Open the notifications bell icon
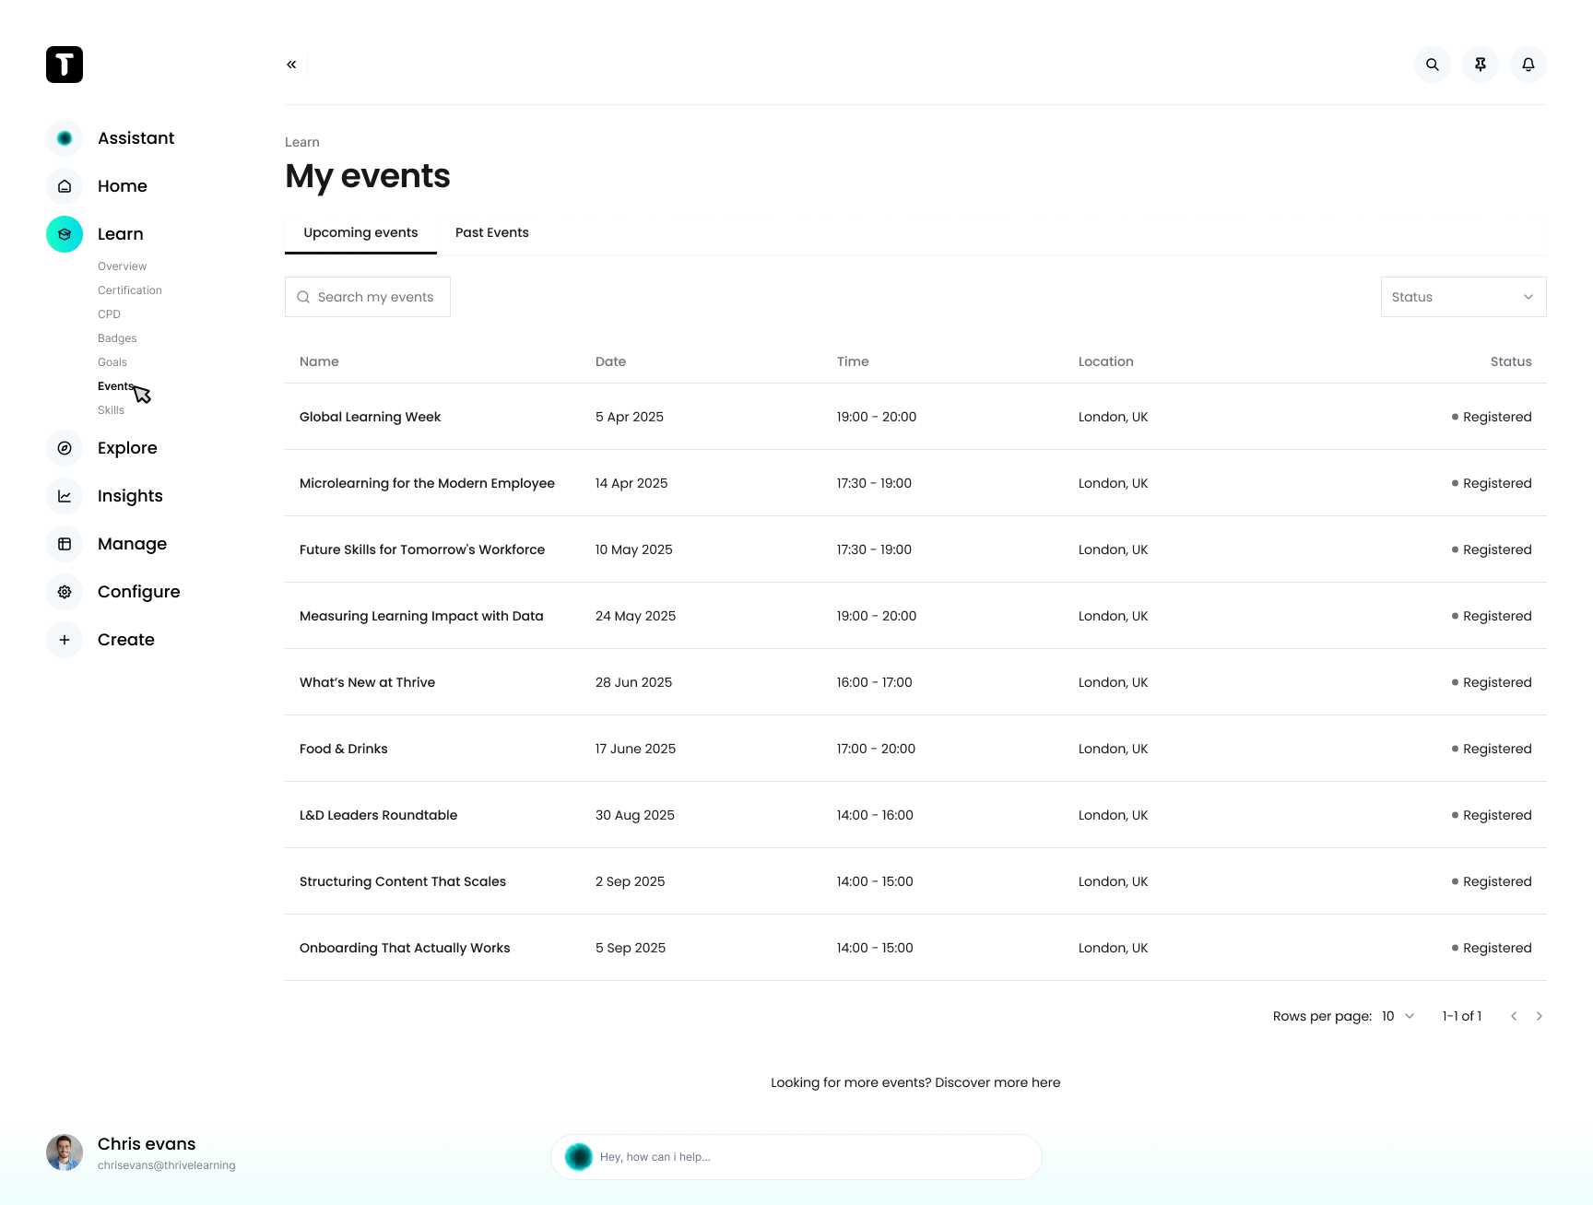Image resolution: width=1593 pixels, height=1205 pixels. pos(1528,65)
